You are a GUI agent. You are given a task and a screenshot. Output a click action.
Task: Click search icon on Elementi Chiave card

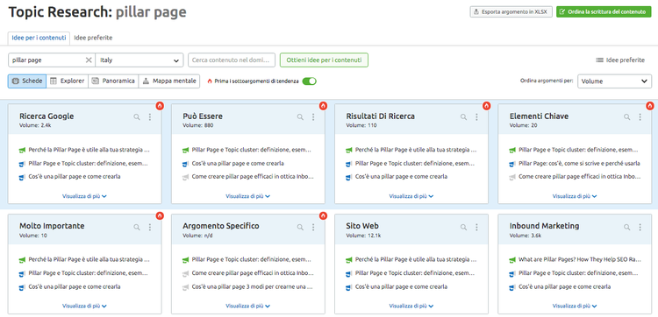627,117
